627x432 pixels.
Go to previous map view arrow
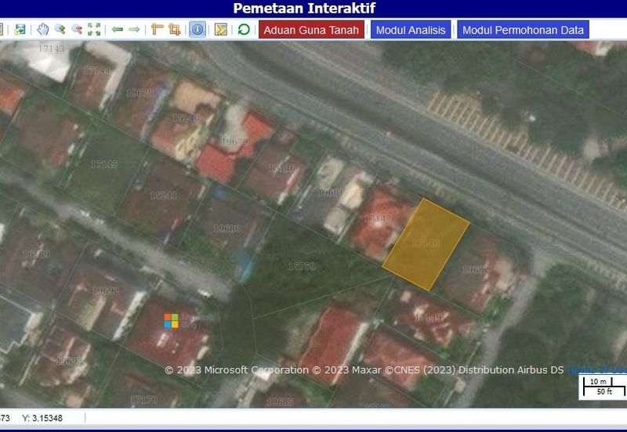(118, 30)
